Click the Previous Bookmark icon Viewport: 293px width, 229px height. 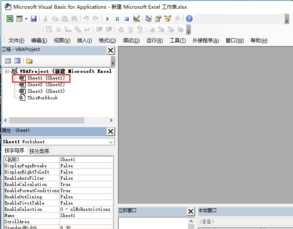tap(171, 29)
